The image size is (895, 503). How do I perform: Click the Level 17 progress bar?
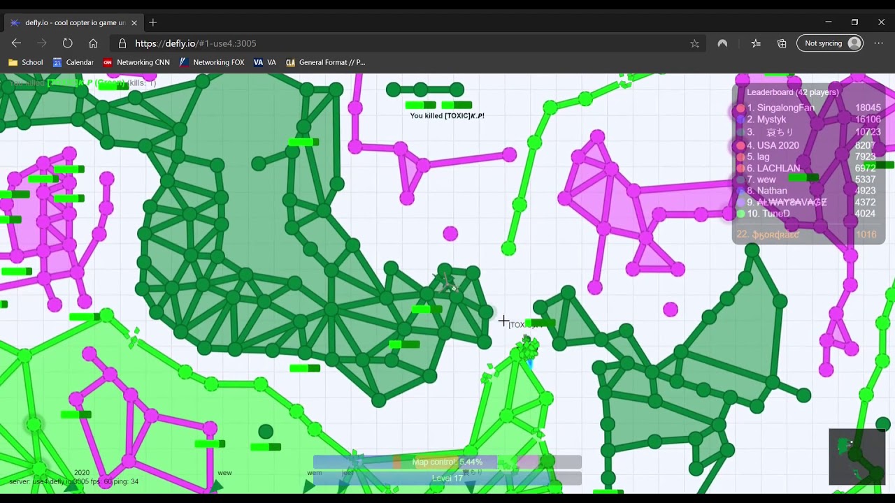click(x=447, y=479)
